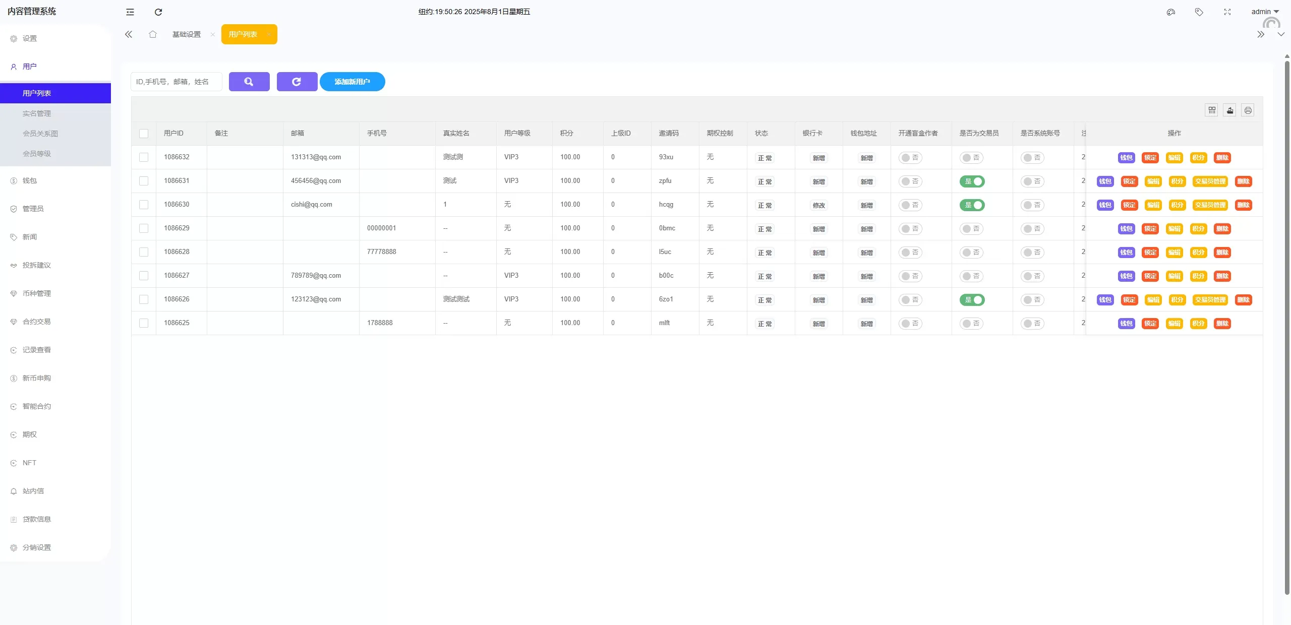
Task: Click the purple reset refresh icon button
Action: (x=297, y=82)
